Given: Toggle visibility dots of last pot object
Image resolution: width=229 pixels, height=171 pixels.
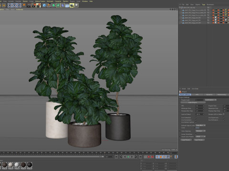Looking at the screenshot, I should pos(209,23).
